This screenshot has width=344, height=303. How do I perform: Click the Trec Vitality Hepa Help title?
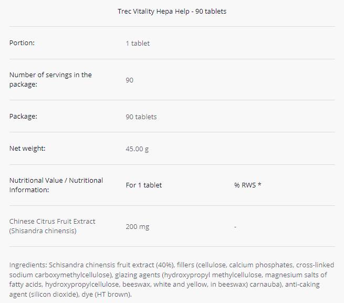[172, 11]
